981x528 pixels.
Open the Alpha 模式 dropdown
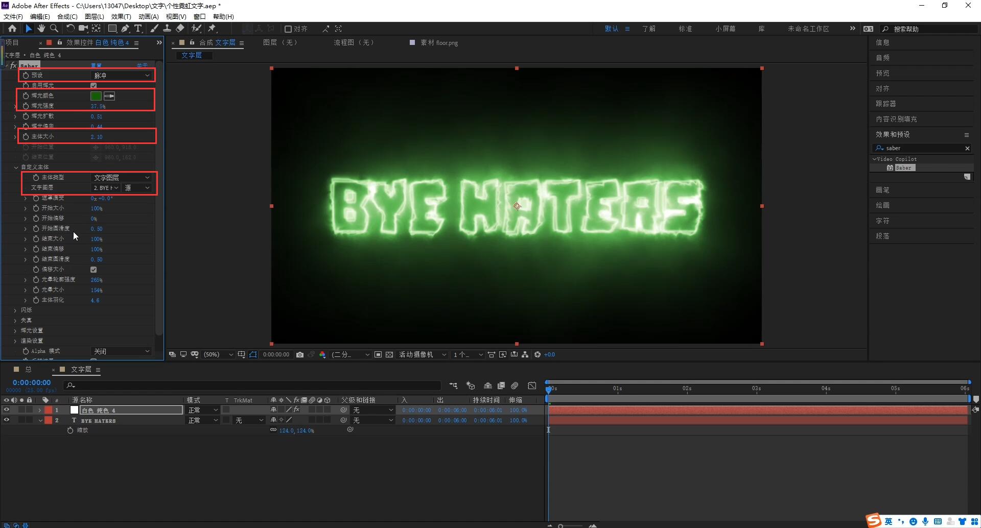pyautogui.click(x=122, y=351)
